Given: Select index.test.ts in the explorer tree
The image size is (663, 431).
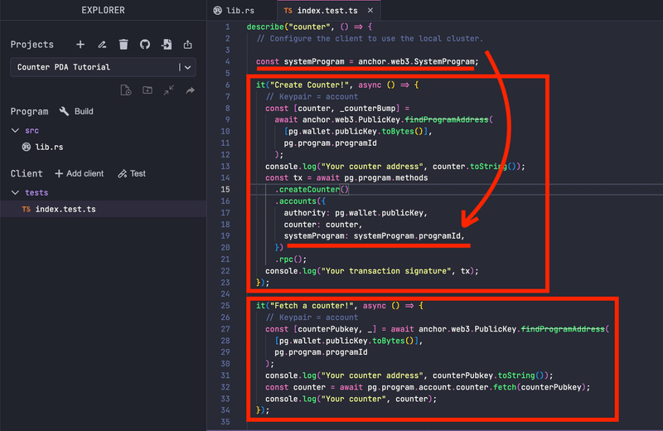Looking at the screenshot, I should 103,209.
